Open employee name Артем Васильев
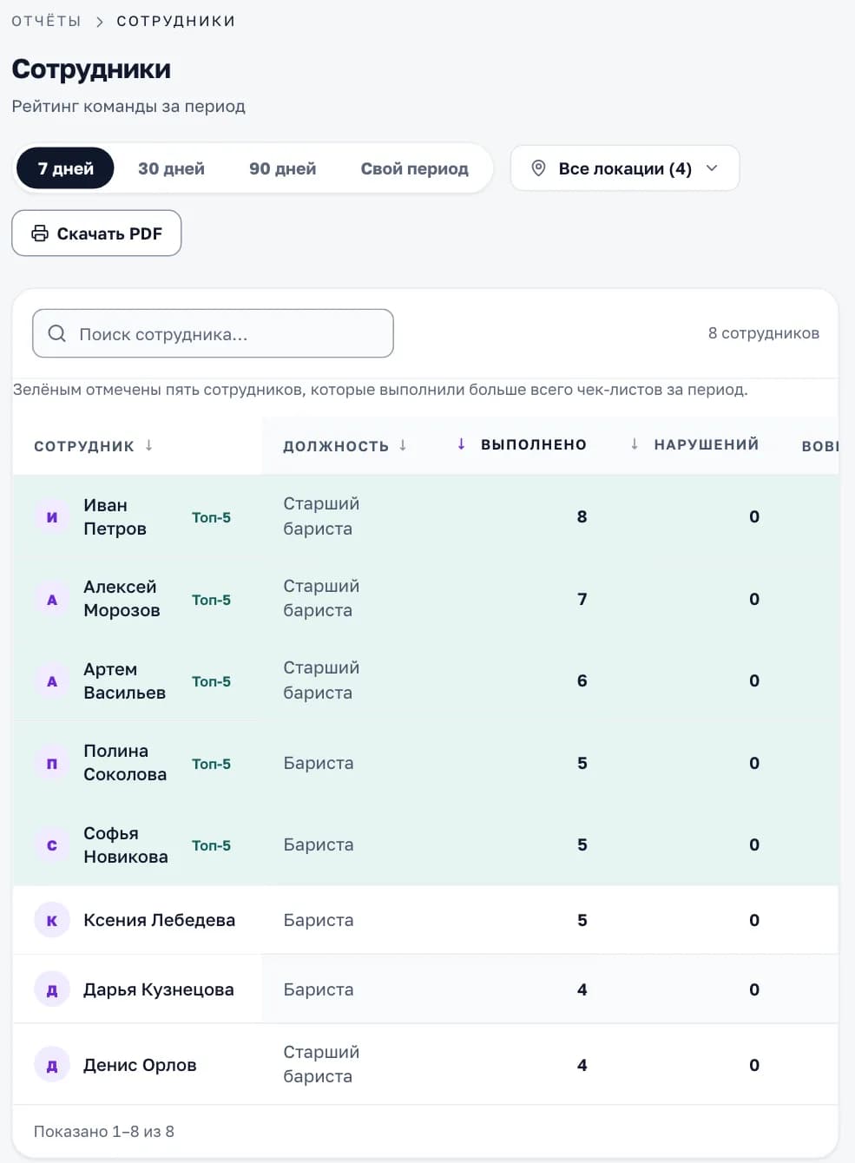Viewport: 855px width, 1163px height. coord(124,681)
